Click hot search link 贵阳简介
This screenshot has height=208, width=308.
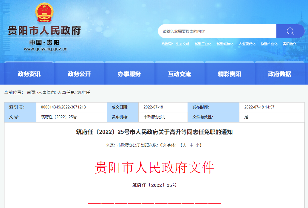coord(289,44)
